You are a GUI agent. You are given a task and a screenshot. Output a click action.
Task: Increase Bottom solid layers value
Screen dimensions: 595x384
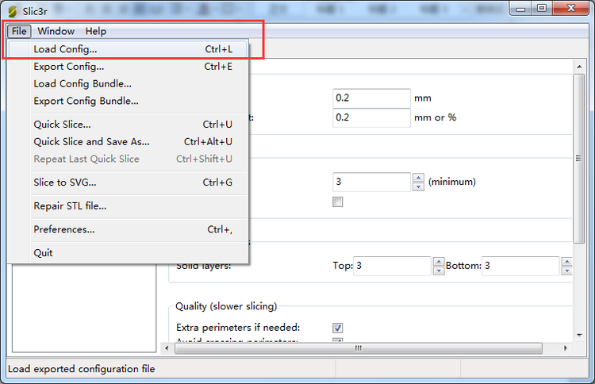[x=567, y=262]
